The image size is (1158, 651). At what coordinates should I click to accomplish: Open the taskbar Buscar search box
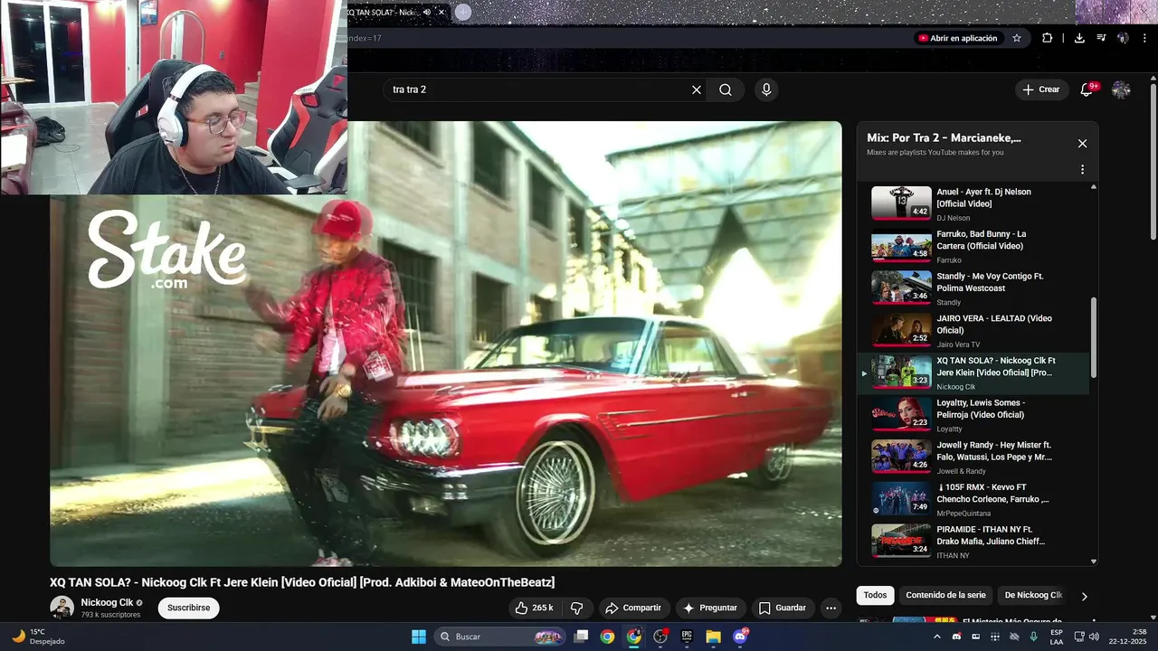(x=500, y=637)
